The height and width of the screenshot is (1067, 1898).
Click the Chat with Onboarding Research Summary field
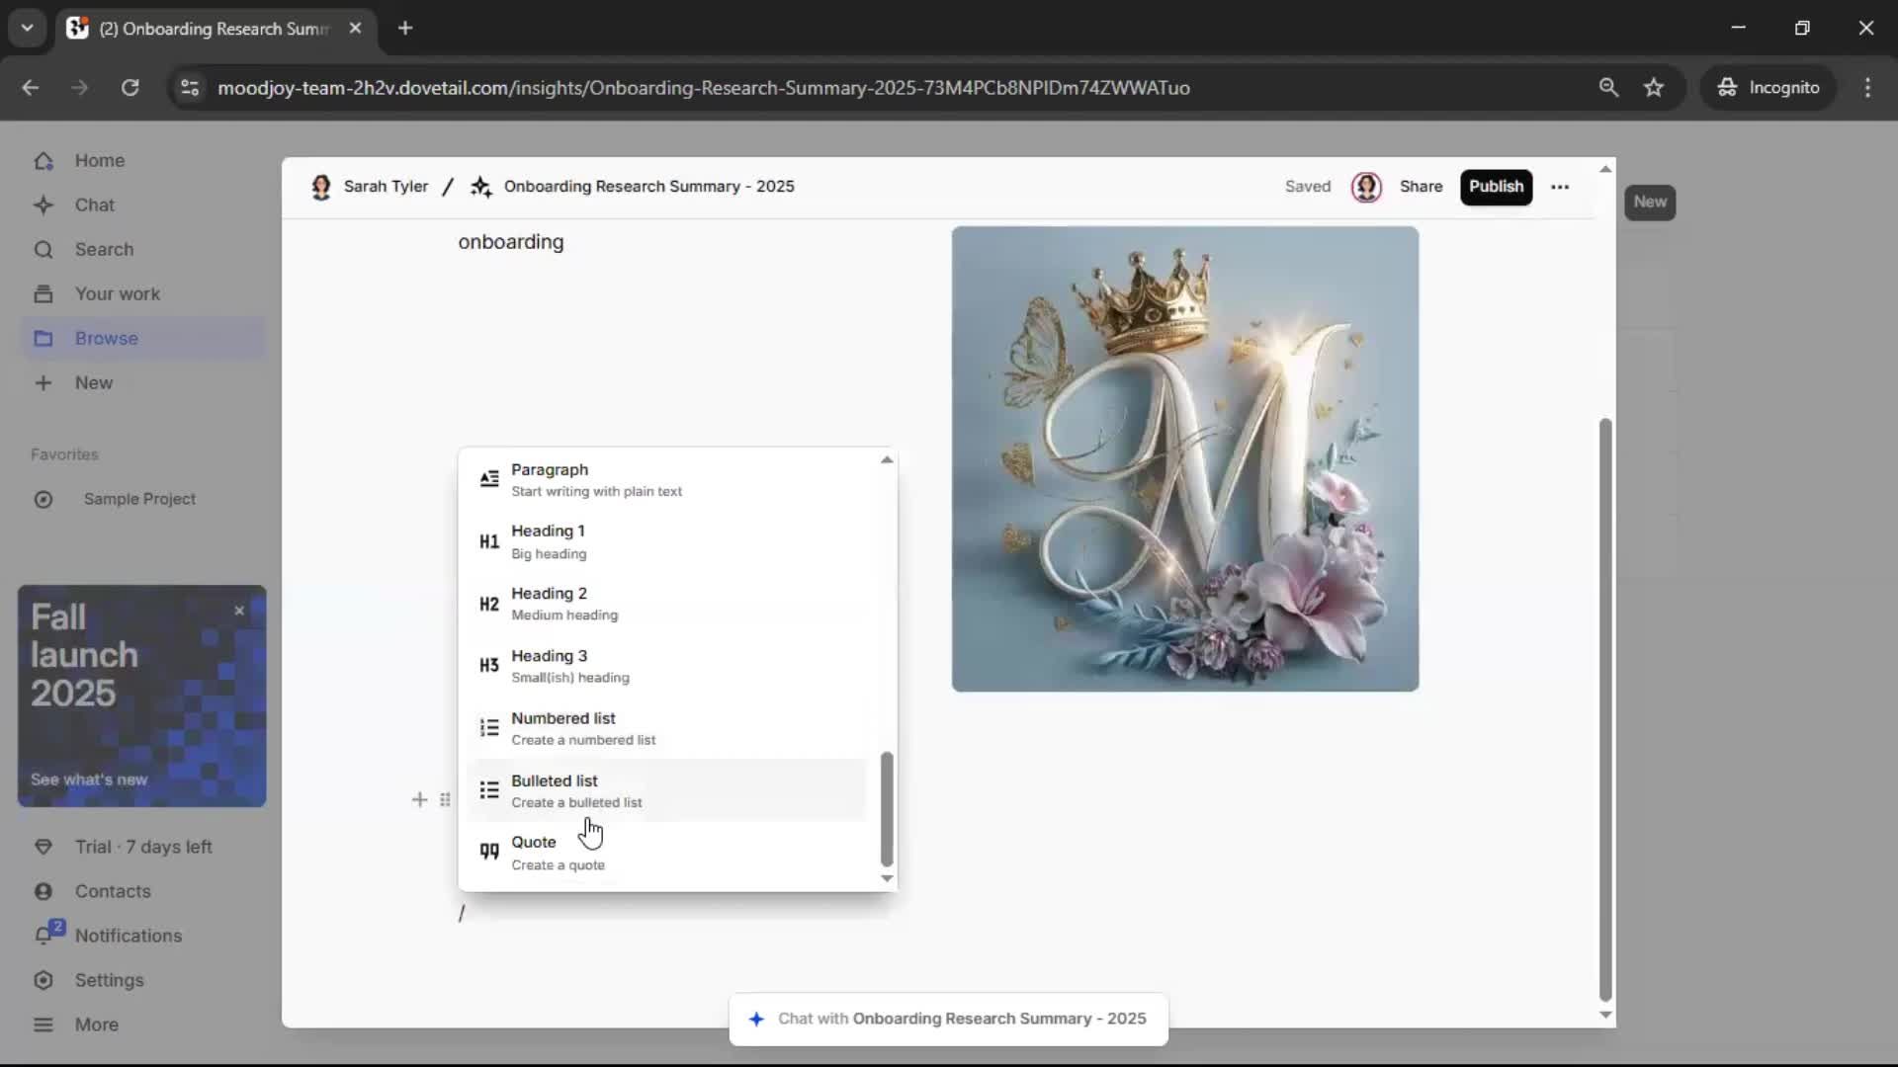click(949, 1019)
